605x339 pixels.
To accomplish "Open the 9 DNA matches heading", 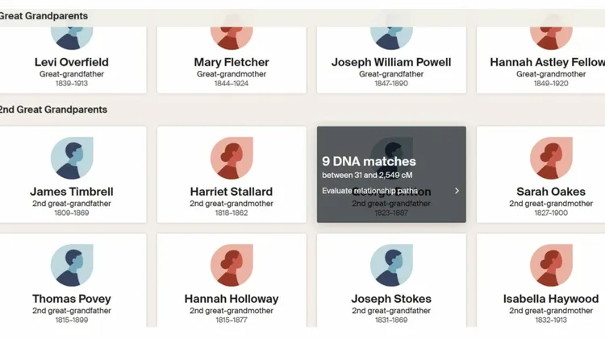I will [x=369, y=162].
